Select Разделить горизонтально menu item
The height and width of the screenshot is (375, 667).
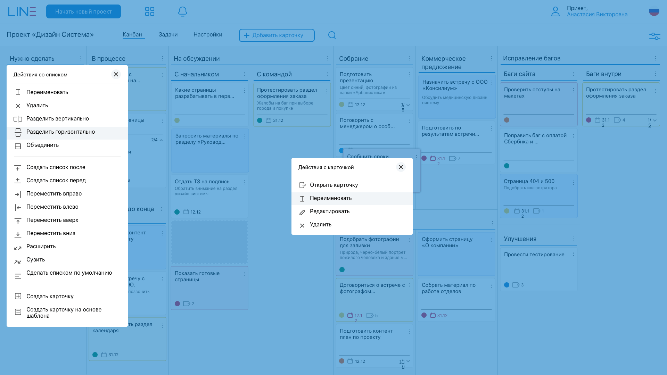pyautogui.click(x=60, y=132)
